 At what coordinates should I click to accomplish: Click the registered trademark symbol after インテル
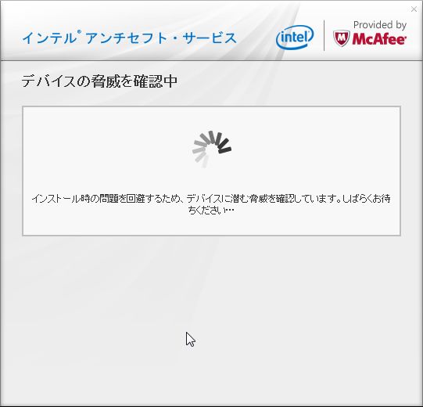(x=79, y=32)
